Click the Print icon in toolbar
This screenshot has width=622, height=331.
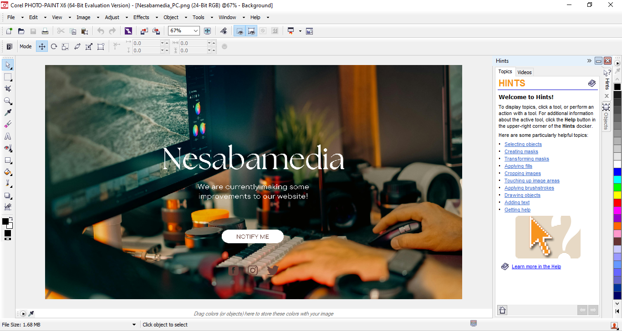click(45, 31)
